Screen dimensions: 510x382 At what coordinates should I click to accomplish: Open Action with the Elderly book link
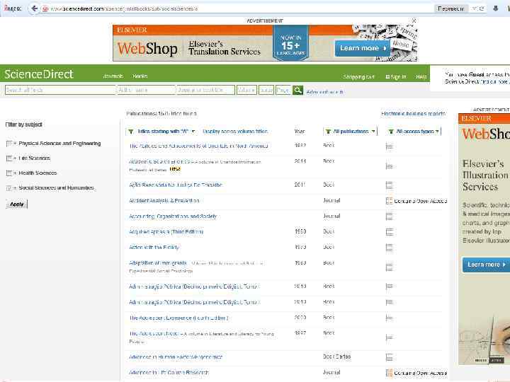pos(154,248)
